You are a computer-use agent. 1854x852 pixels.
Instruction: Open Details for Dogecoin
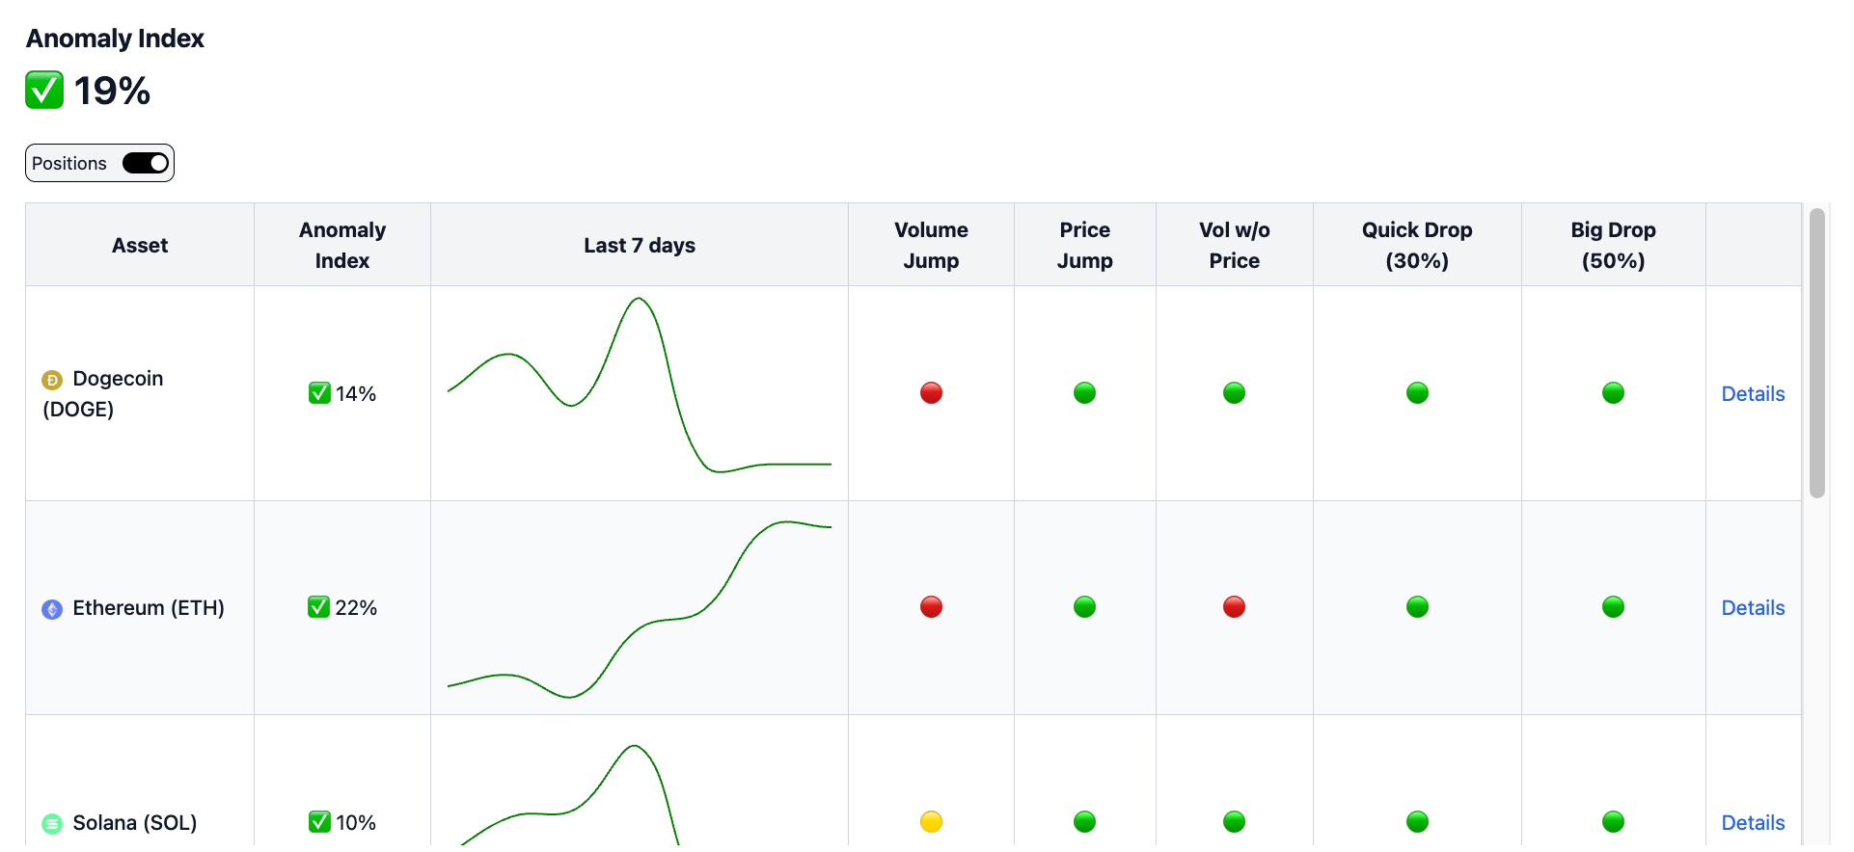(1753, 394)
